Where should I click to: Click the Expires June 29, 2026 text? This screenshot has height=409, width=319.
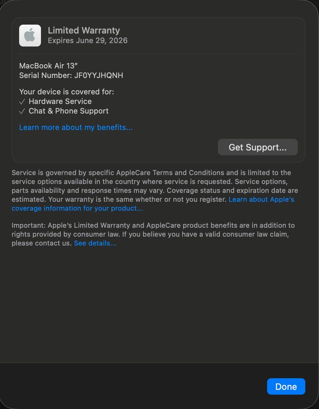87,41
